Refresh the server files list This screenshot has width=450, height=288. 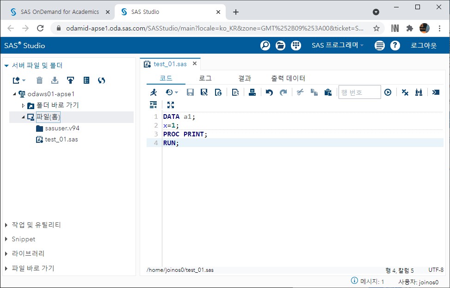101,80
